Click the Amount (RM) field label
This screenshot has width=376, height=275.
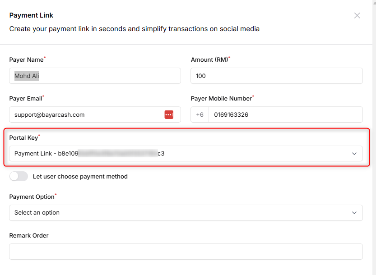click(x=209, y=60)
